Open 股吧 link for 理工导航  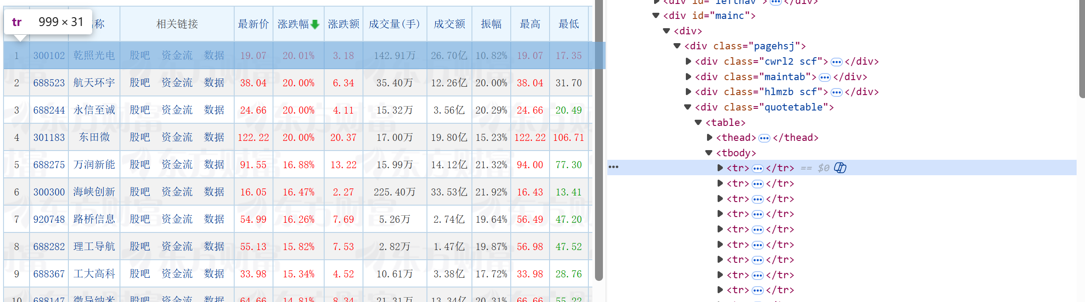coord(140,247)
